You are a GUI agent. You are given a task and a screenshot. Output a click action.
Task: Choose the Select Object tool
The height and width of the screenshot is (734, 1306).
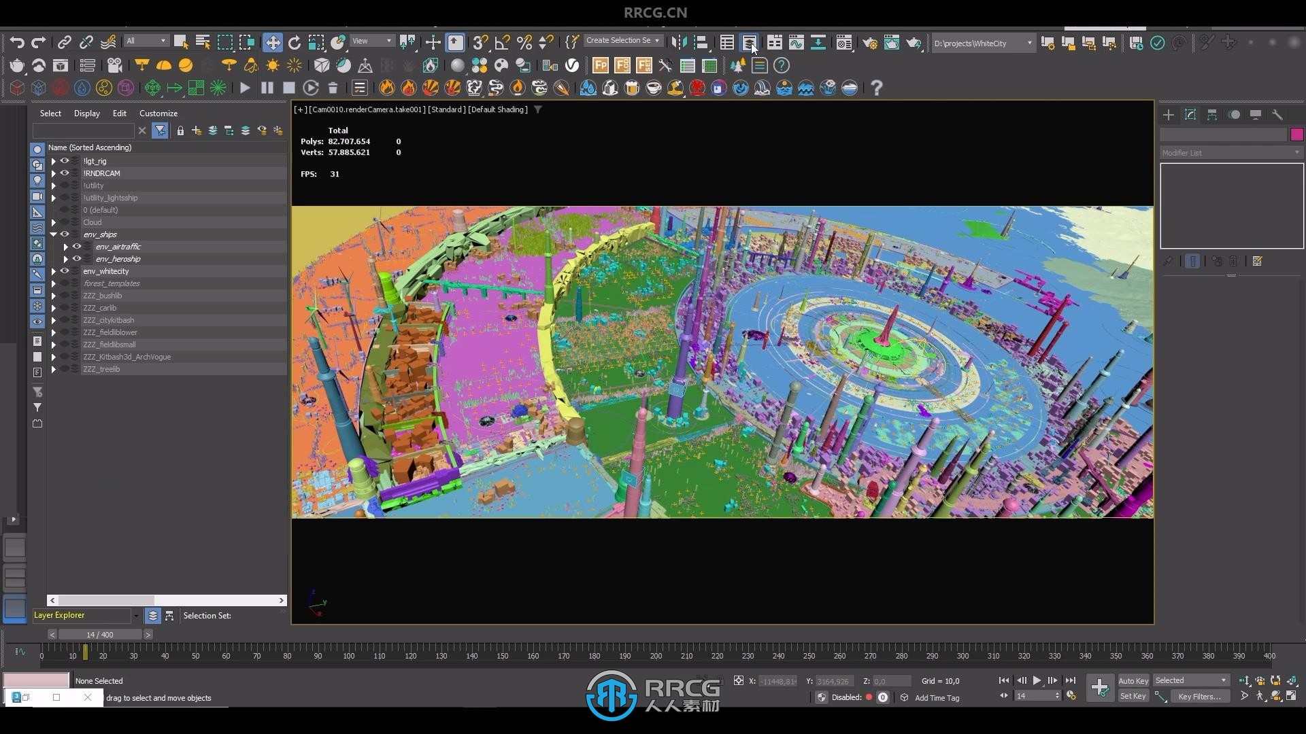181,42
